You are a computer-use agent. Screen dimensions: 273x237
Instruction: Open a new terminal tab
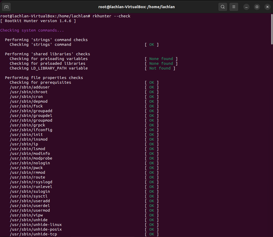point(6,7)
